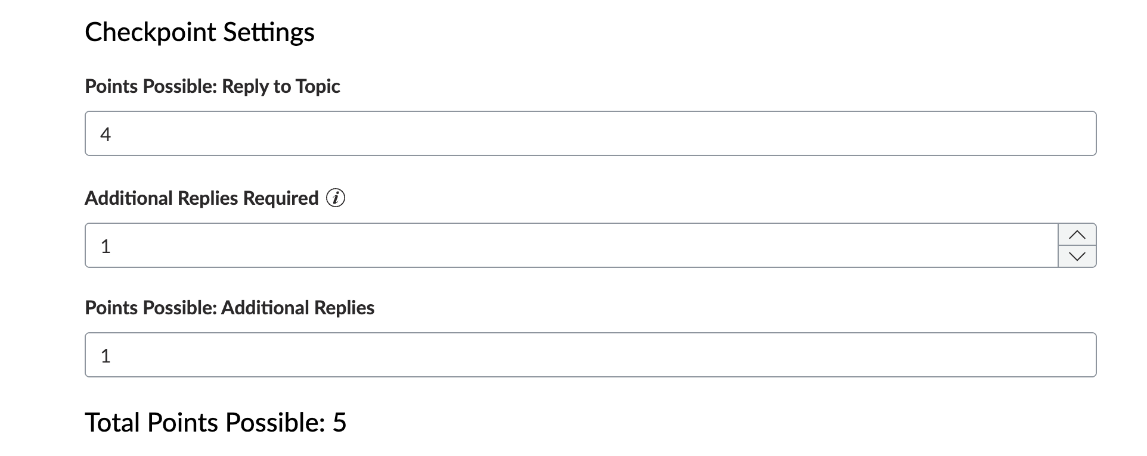Click the word "Checkpoint" in the heading
Screen dimensions: 1147x456
[151, 32]
